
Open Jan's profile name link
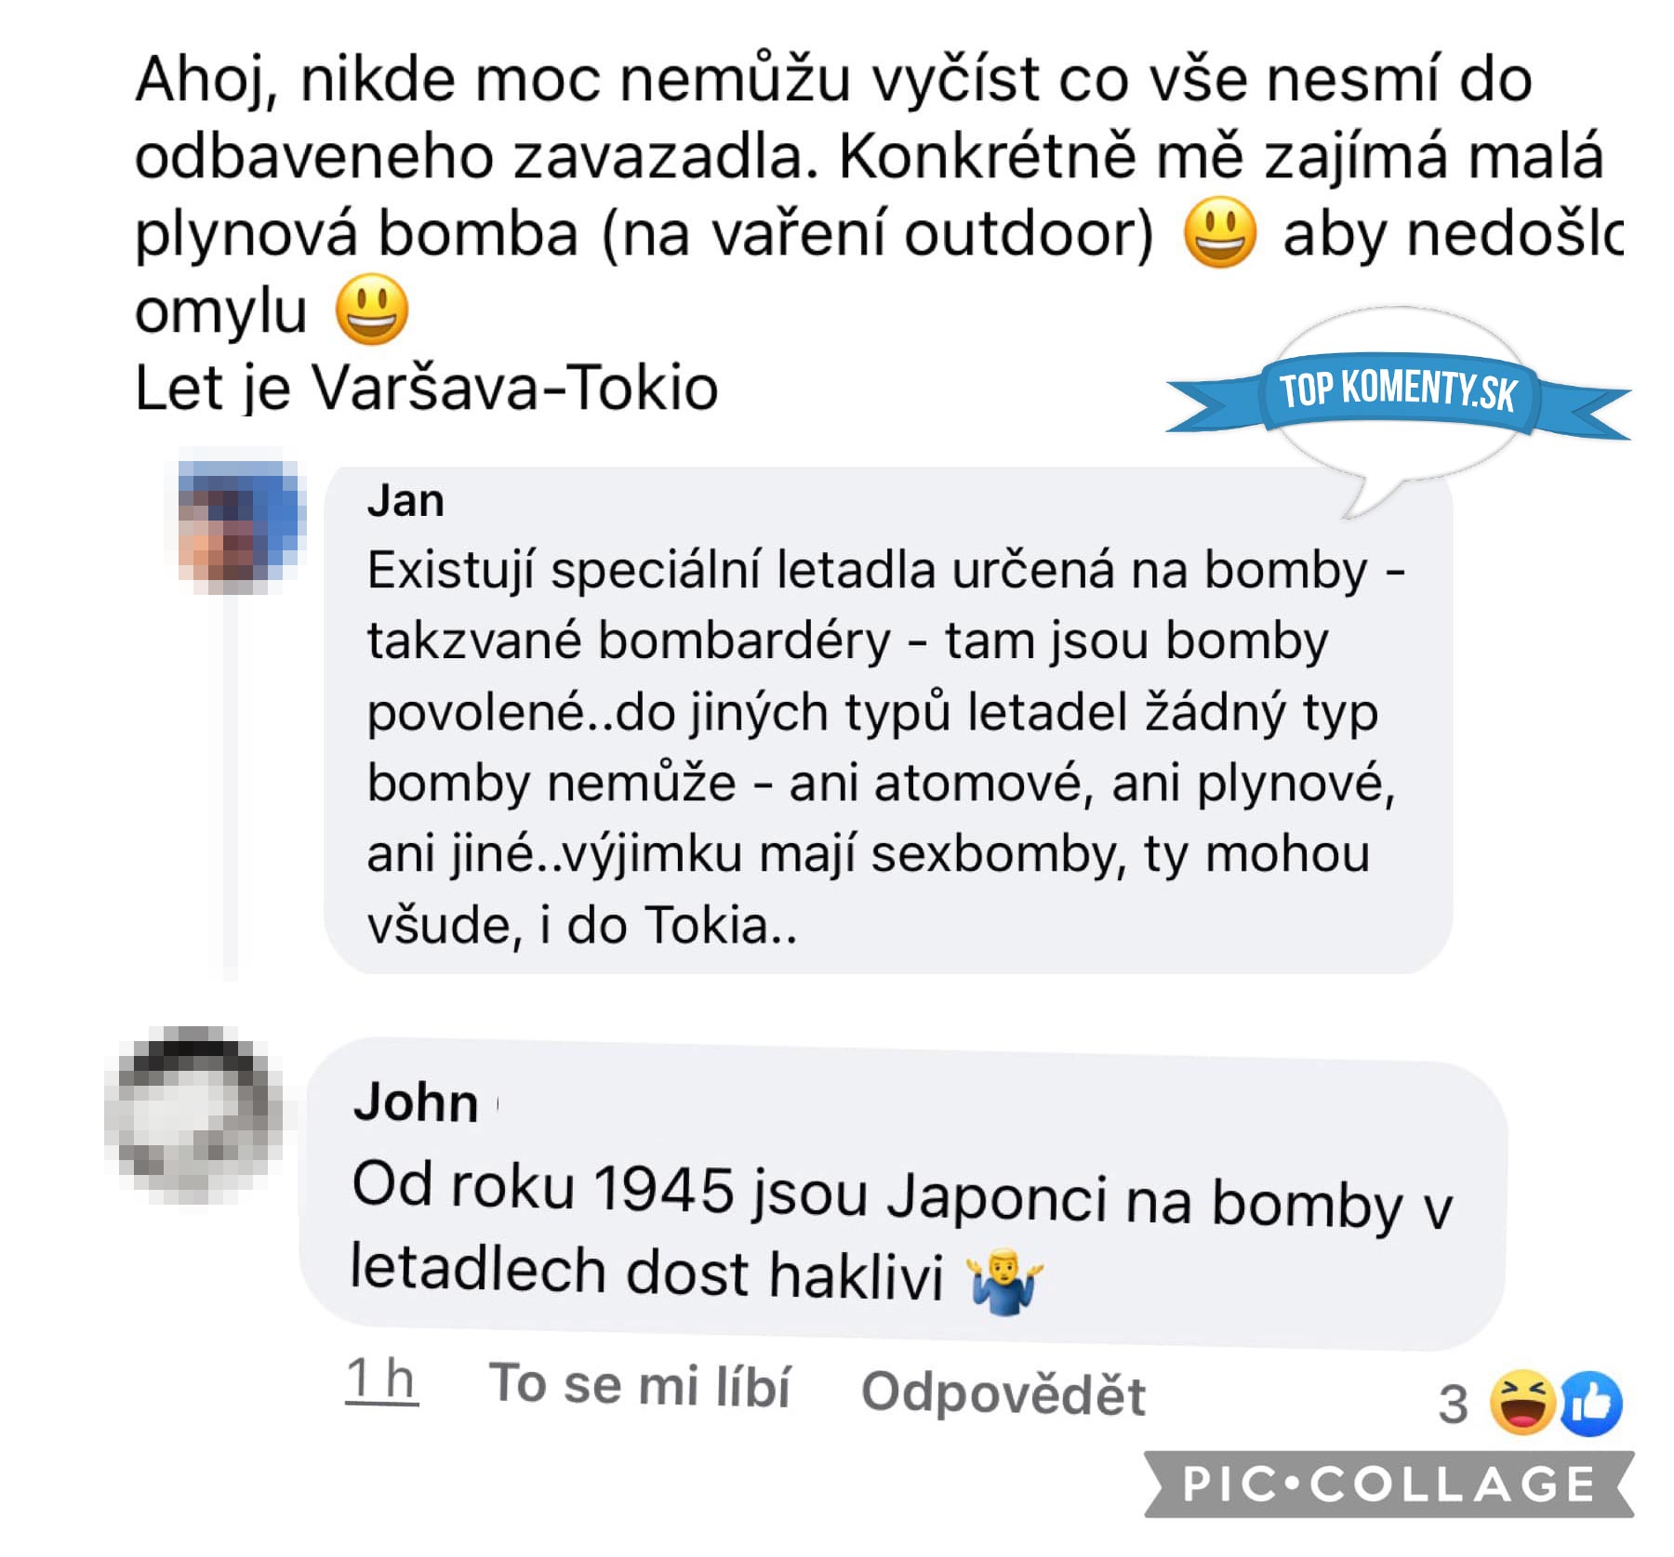click(x=405, y=501)
